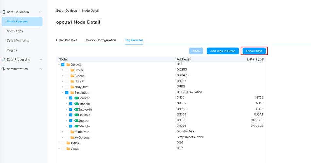The width and height of the screenshot is (311, 163).
Task: Click the Counter green tag icon
Action: pyautogui.click(x=76, y=98)
